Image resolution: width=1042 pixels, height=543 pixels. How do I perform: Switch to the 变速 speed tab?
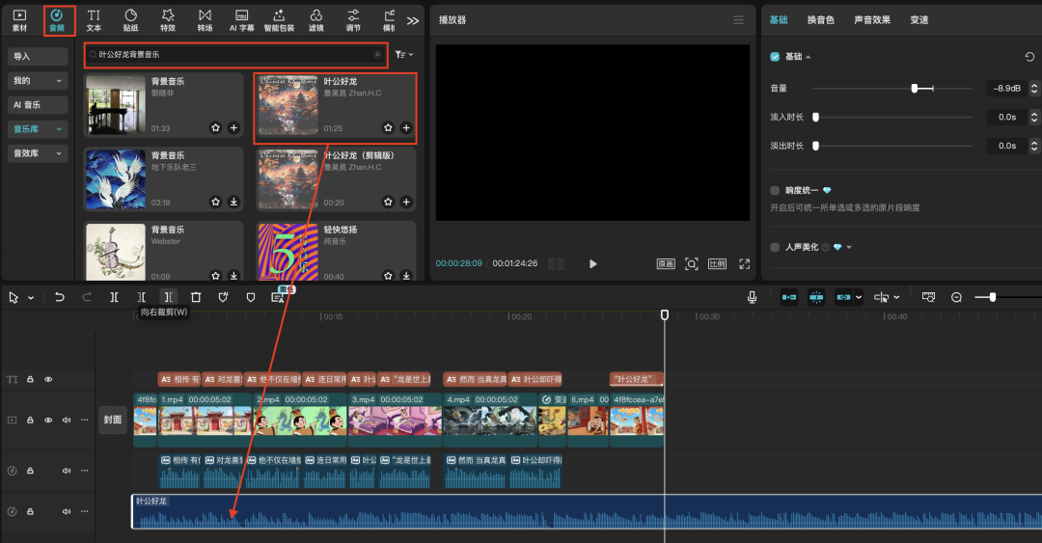coord(919,20)
